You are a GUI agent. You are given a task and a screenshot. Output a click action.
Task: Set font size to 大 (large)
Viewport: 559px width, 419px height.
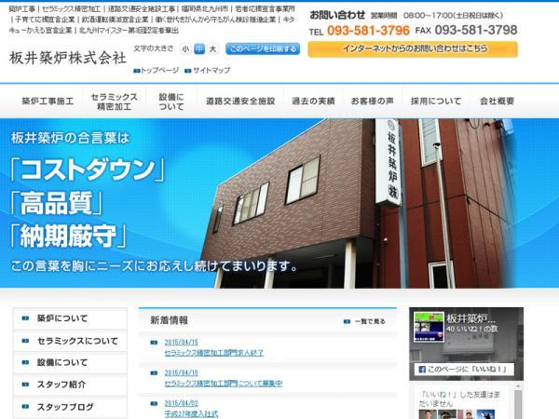pyautogui.click(x=212, y=48)
